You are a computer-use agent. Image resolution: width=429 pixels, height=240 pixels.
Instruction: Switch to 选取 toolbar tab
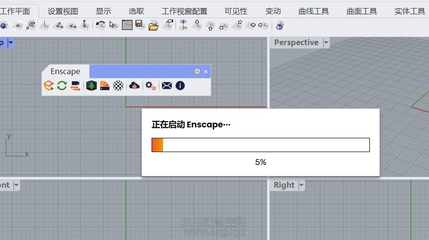(136, 11)
